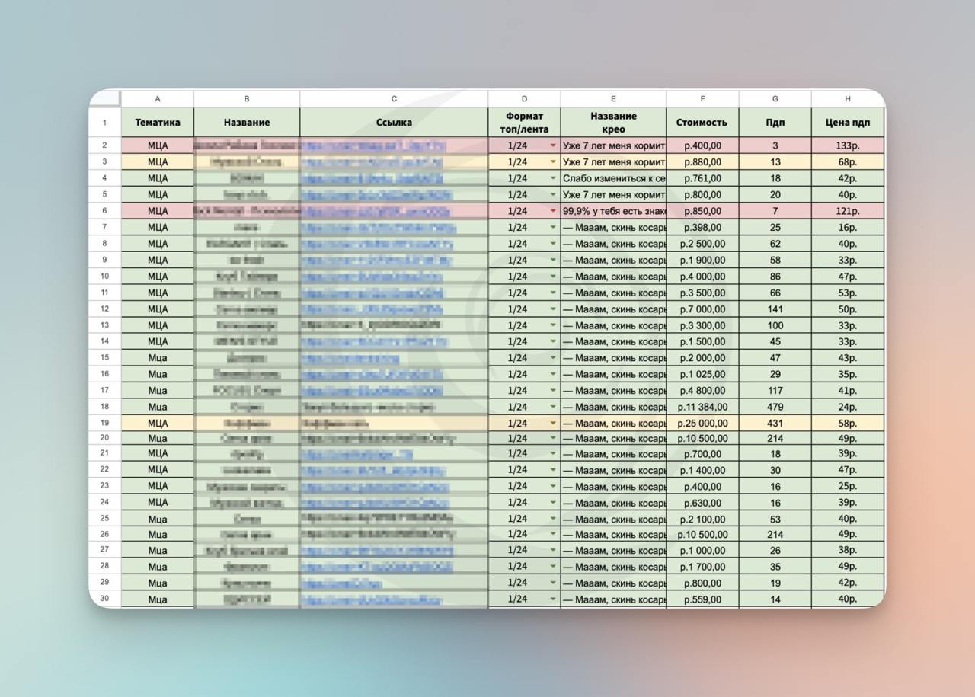Select row 6 by its row number
The height and width of the screenshot is (697, 975).
[x=105, y=211]
